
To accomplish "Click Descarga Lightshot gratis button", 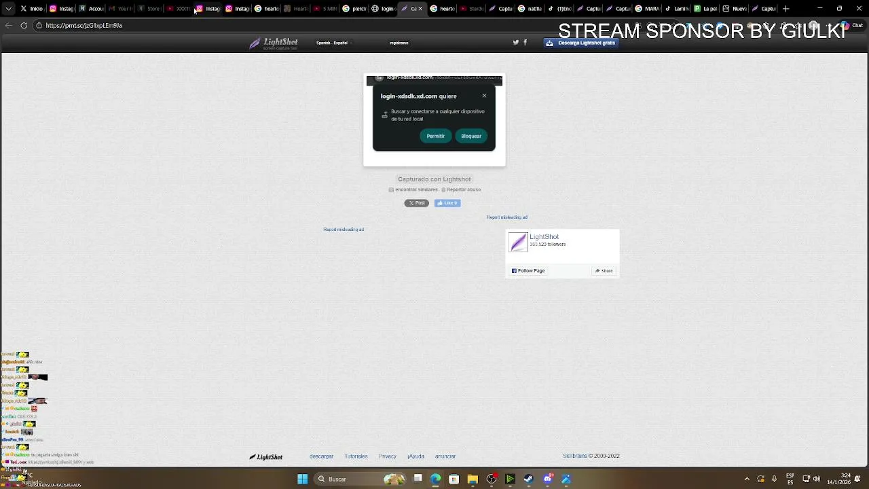I will point(581,43).
